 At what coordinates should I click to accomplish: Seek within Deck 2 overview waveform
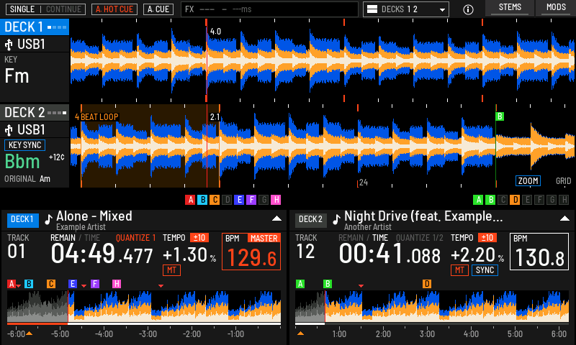coord(432,305)
